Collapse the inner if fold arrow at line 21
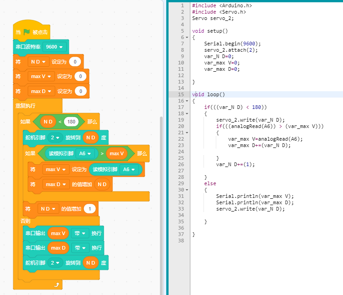 187,133
